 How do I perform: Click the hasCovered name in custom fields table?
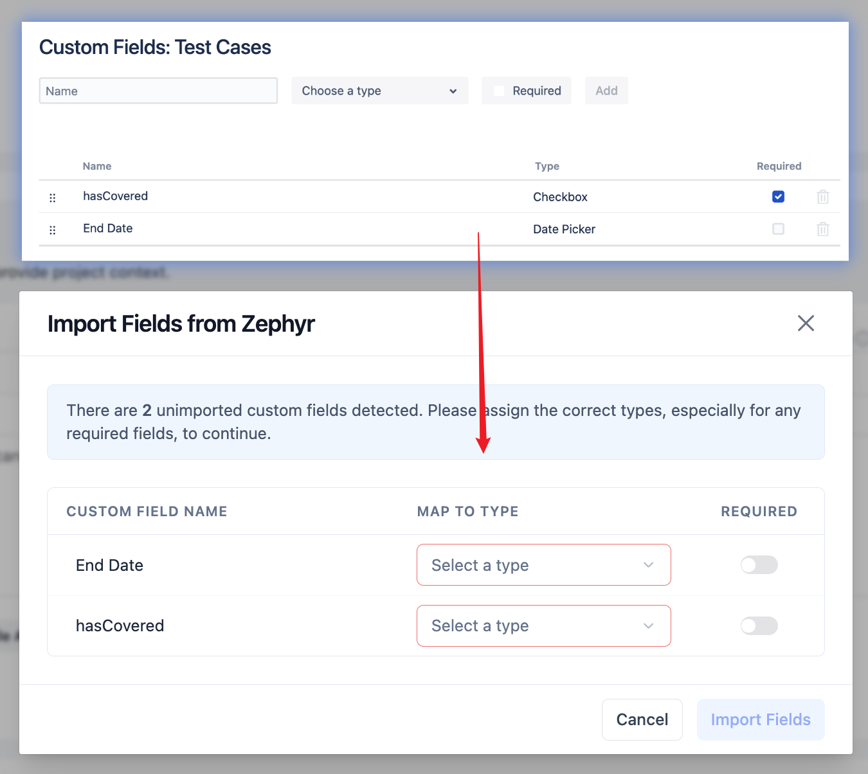click(x=115, y=196)
